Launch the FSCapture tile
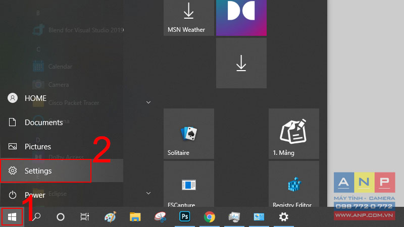404x227 pixels. 188,184
